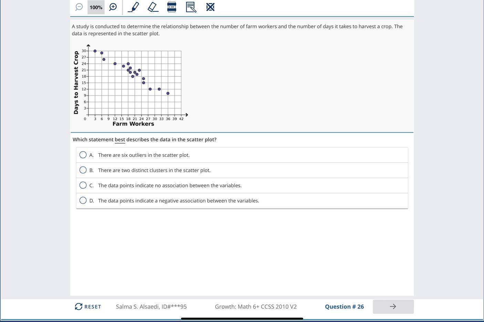This screenshot has height=322, width=484.
Task: Click the home indicator bar at bottom
Action: [x=242, y=319]
